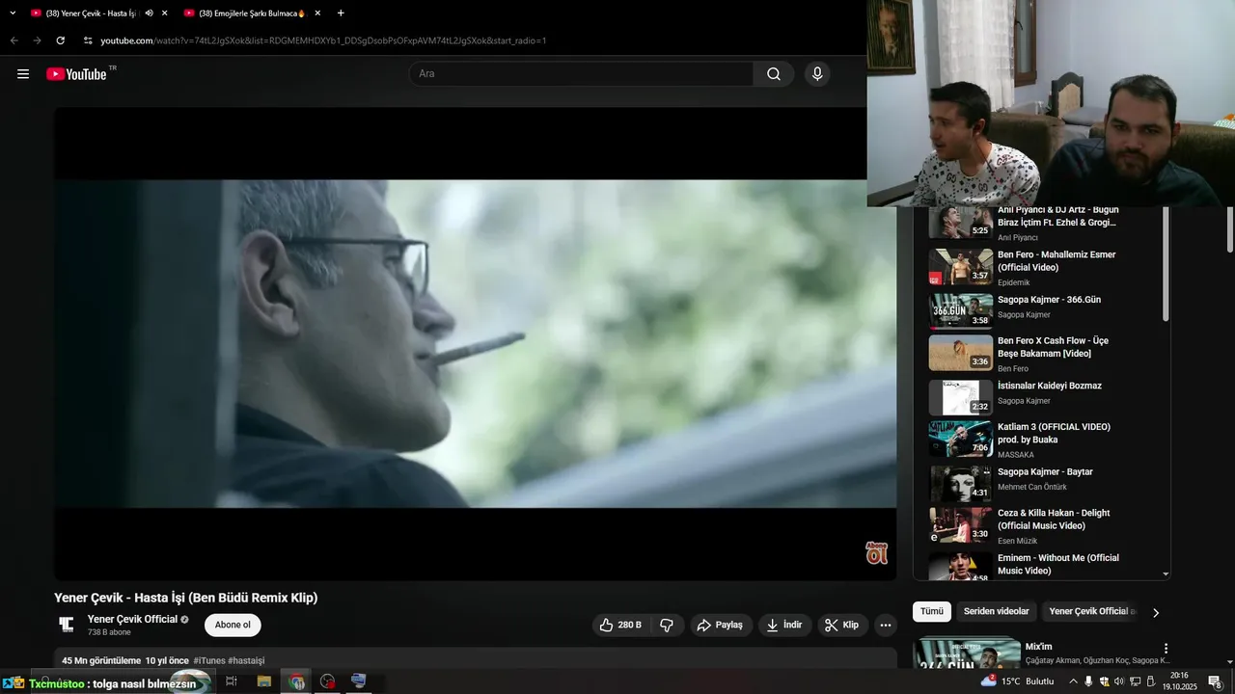Open a new tab with plus button

click(x=341, y=13)
